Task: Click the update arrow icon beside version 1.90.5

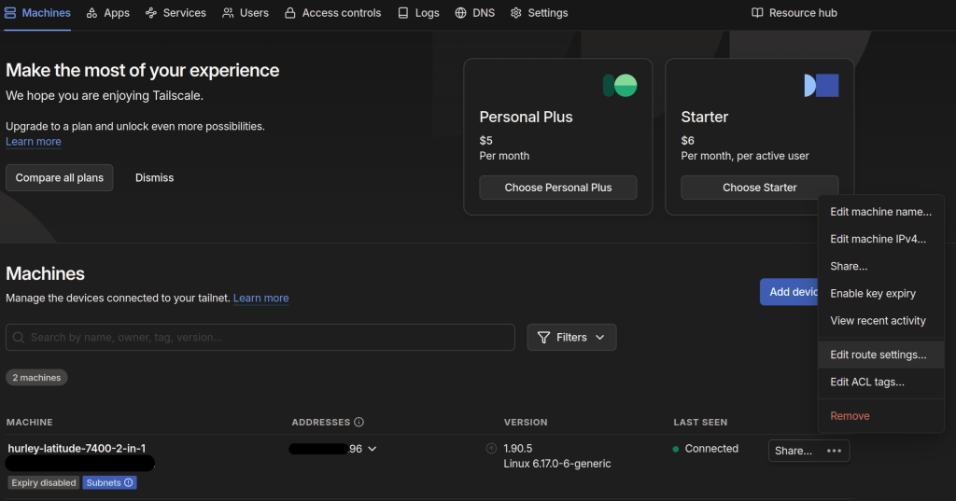Action: coord(491,449)
